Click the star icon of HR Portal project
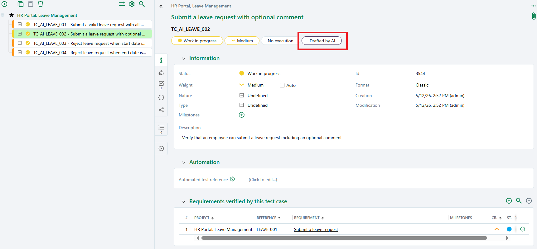The image size is (537, 249). point(12,15)
